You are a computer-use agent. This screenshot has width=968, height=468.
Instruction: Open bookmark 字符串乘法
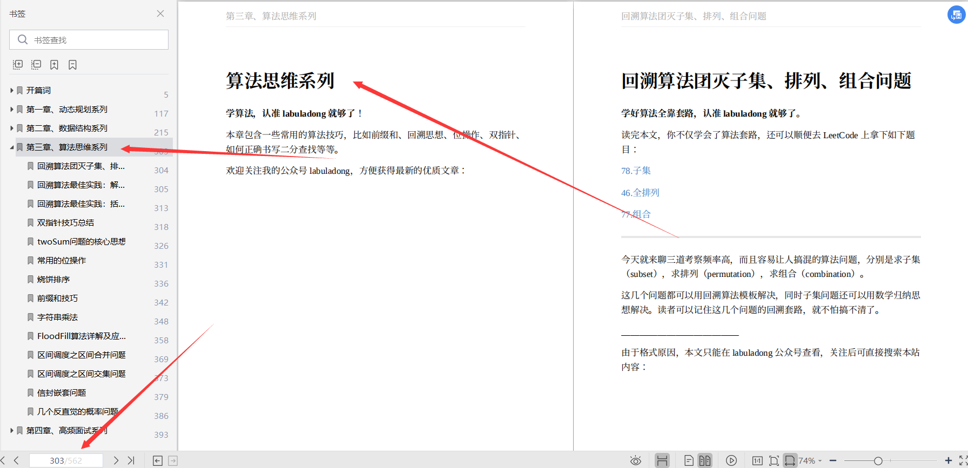click(57, 317)
